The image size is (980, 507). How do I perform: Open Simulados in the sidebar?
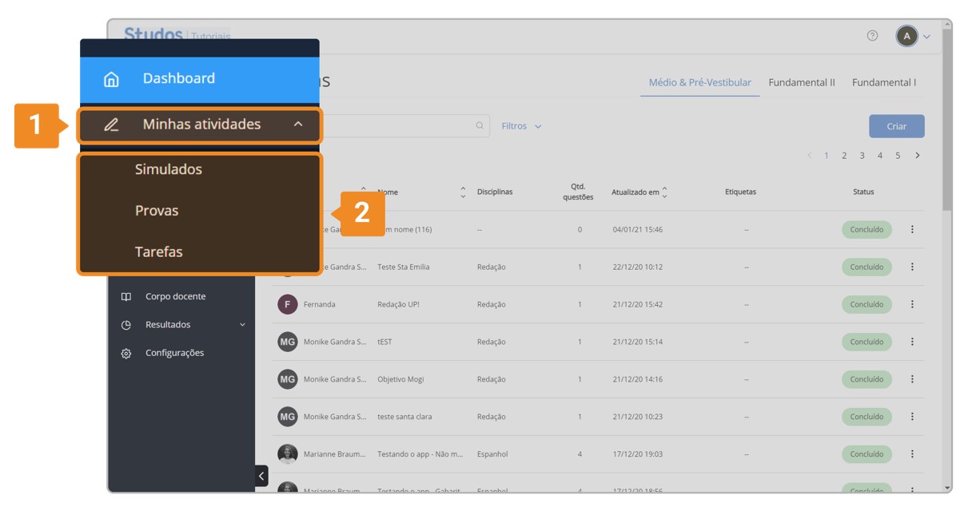pyautogui.click(x=169, y=169)
